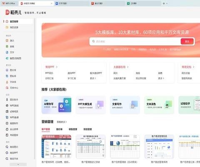Open 商用PPT icon in sidebar
200x167 pixels.
pos(7,153)
